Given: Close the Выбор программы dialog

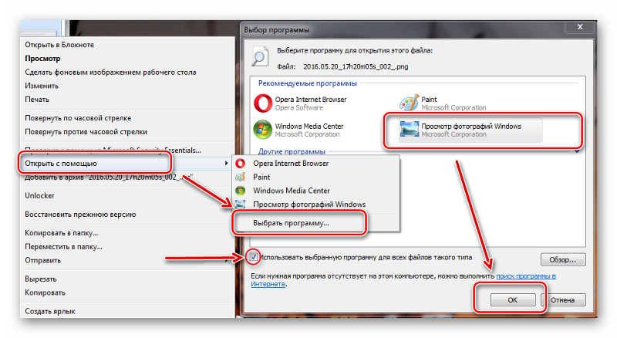Looking at the screenshot, I should pos(580,27).
